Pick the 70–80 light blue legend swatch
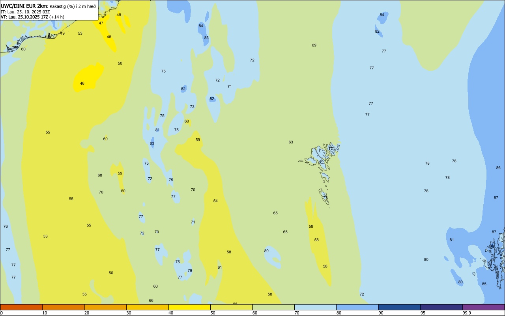The width and height of the screenshot is (505, 316). click(315, 307)
